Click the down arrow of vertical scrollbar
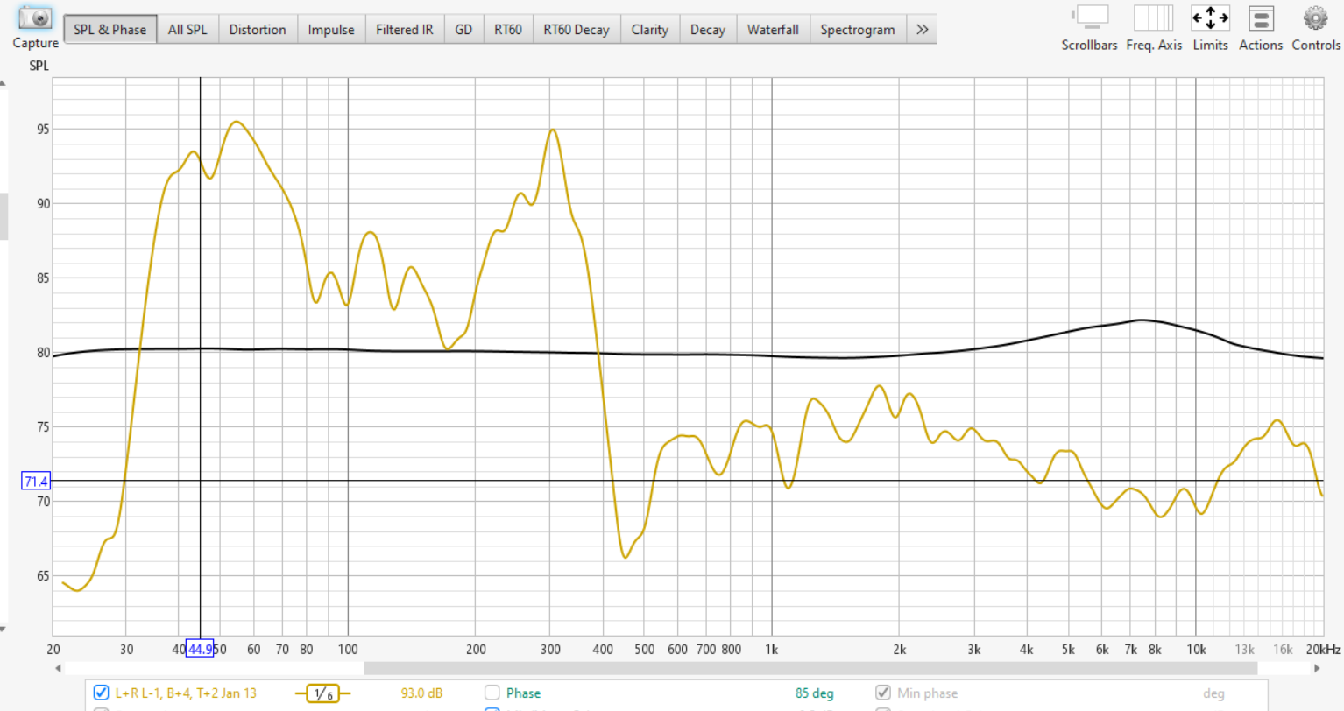Image resolution: width=1344 pixels, height=711 pixels. (x=3, y=630)
